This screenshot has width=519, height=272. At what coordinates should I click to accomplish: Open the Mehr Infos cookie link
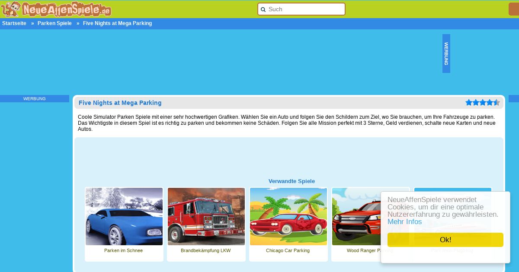pyautogui.click(x=404, y=221)
